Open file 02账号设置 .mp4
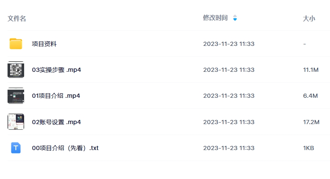The height and width of the screenshot is (179, 330). (x=57, y=122)
